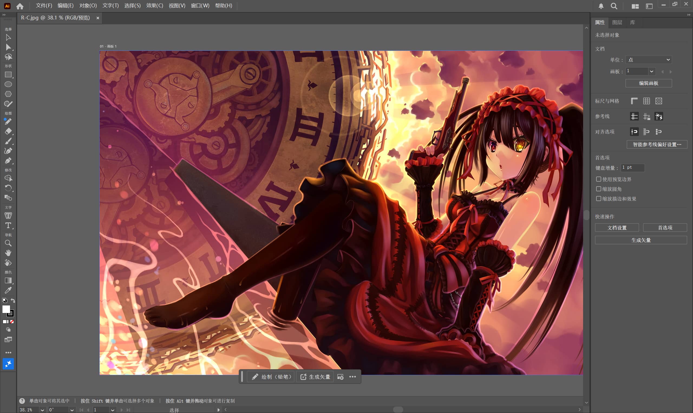This screenshot has height=413, width=693.
Task: Click the 编辑画板 button
Action: click(x=648, y=83)
